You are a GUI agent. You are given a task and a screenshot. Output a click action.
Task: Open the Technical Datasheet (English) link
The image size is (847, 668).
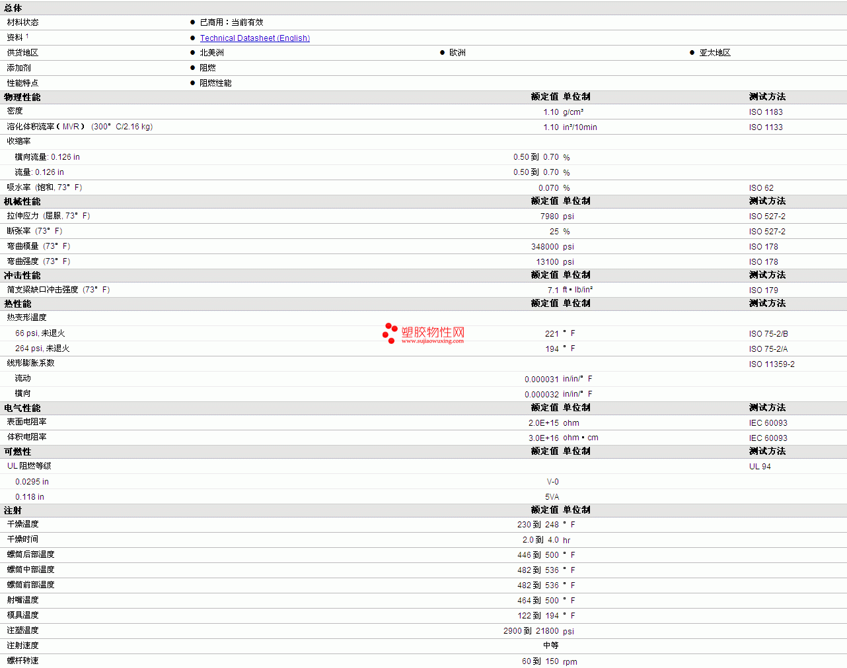point(255,38)
